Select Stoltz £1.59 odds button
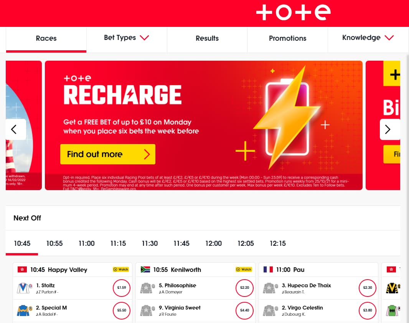 coord(121,288)
